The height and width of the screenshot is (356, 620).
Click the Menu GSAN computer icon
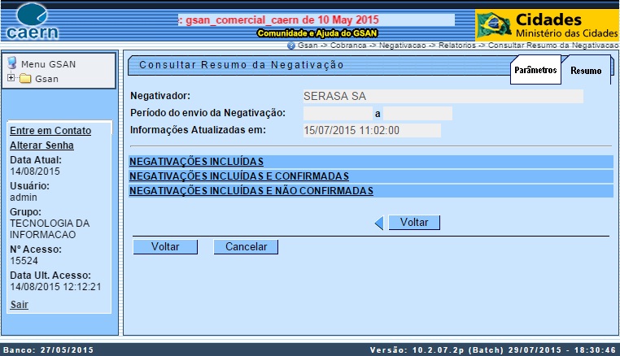pyautogui.click(x=12, y=63)
